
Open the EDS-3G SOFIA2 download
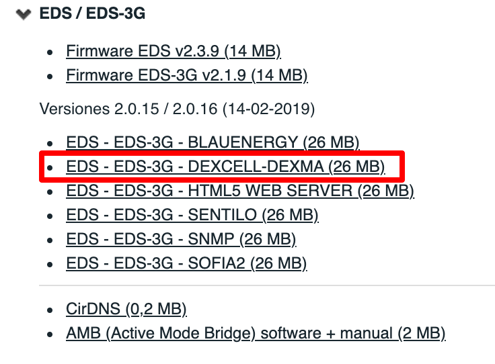point(186,263)
